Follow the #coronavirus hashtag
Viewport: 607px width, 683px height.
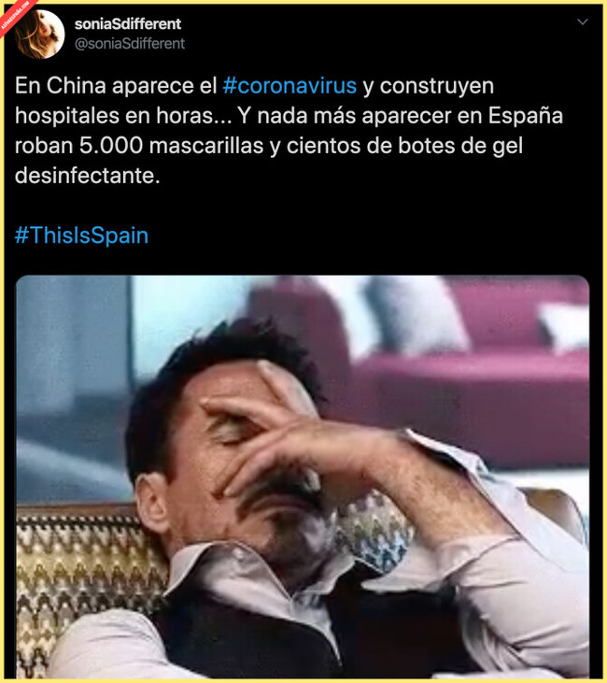(289, 86)
